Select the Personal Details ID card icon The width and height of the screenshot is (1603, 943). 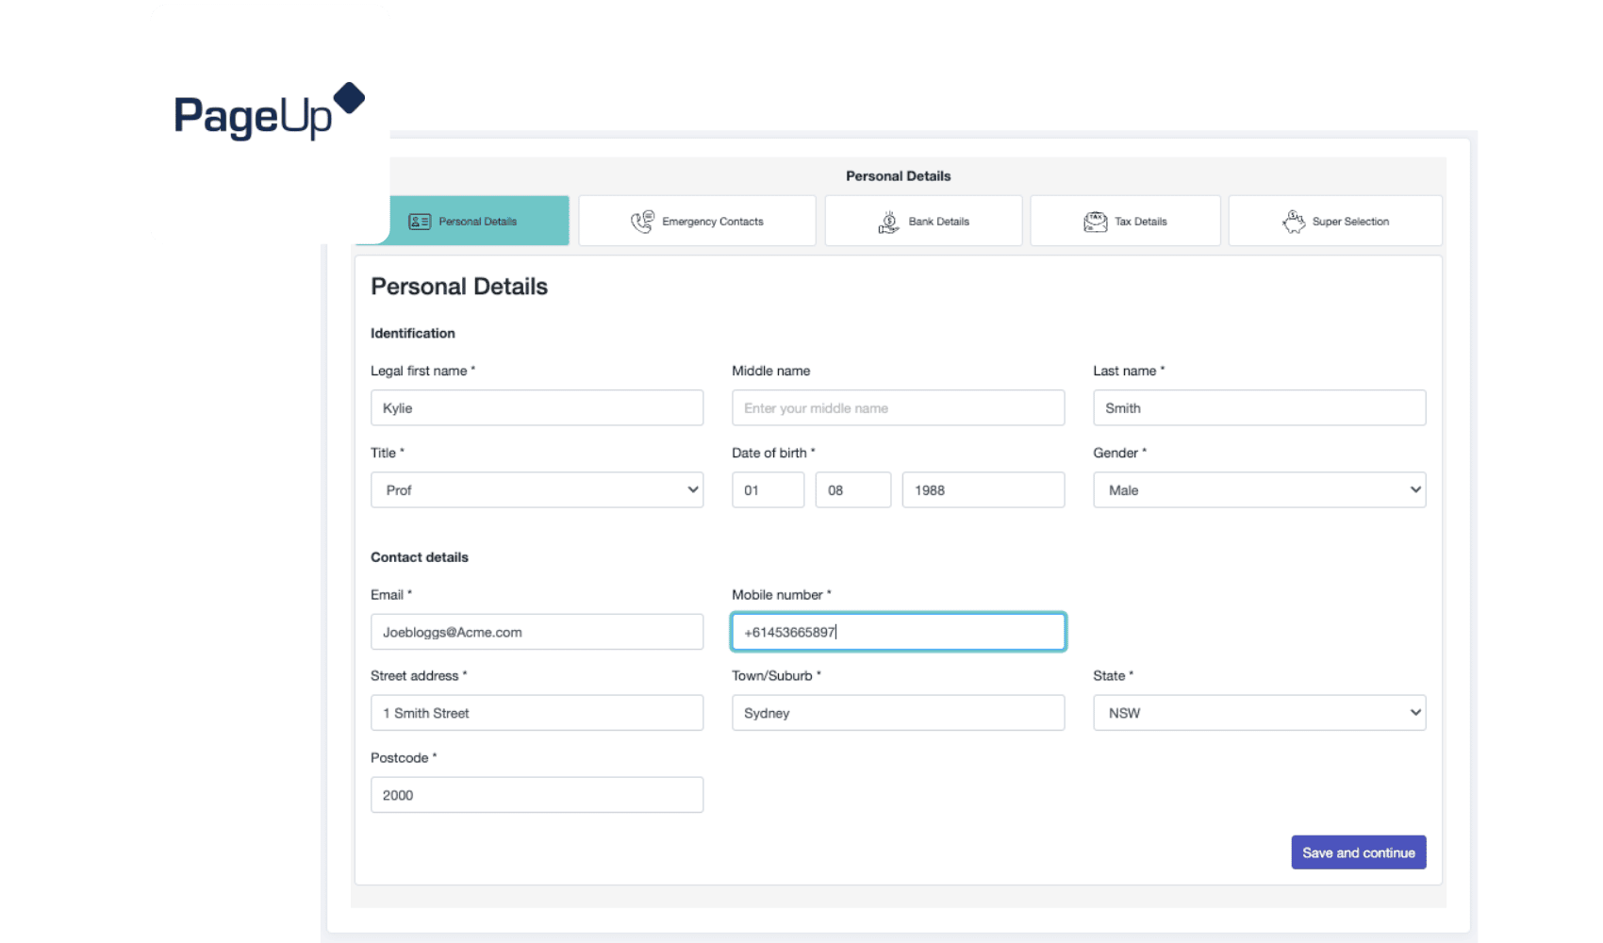pyautogui.click(x=418, y=221)
